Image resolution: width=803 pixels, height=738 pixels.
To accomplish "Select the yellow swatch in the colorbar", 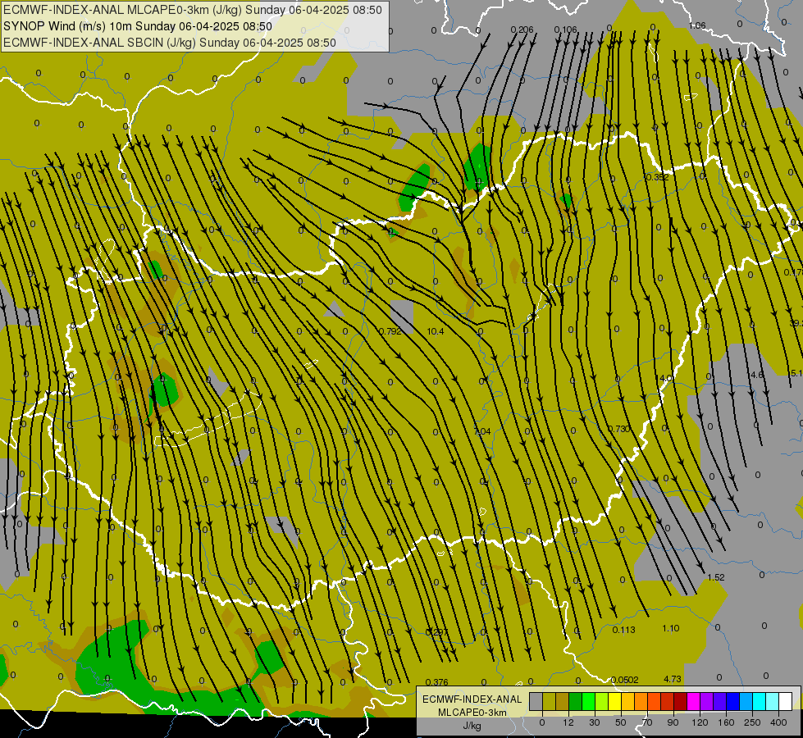I will pos(615,701).
